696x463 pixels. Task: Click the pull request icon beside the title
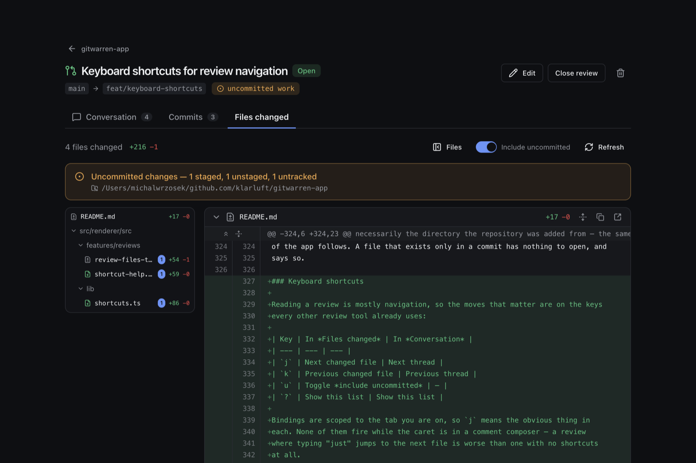70,71
